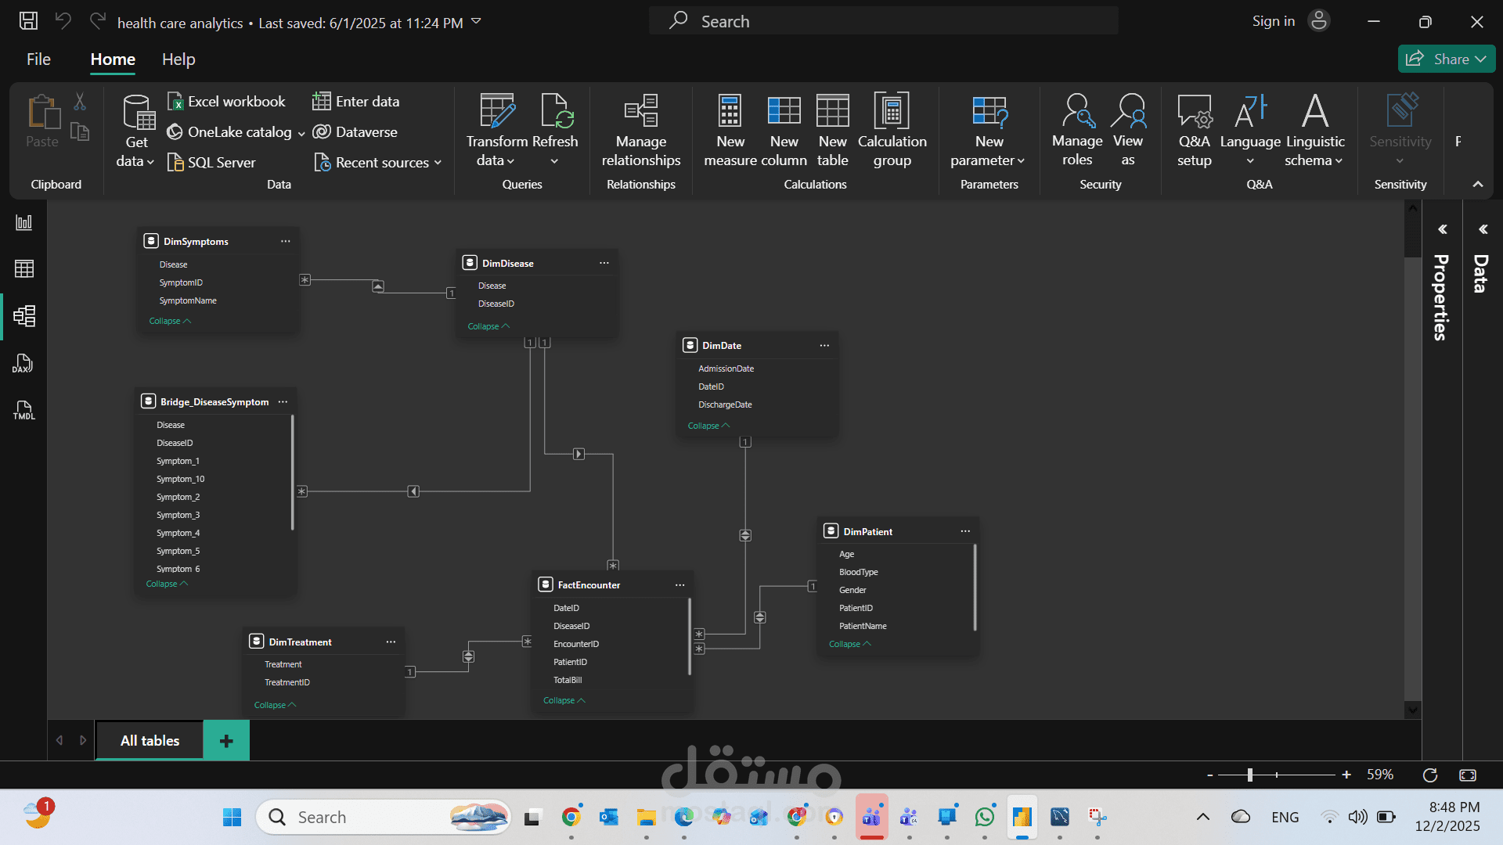The height and width of the screenshot is (845, 1503).
Task: Open the Report view icon in sidebar
Action: [x=23, y=223]
